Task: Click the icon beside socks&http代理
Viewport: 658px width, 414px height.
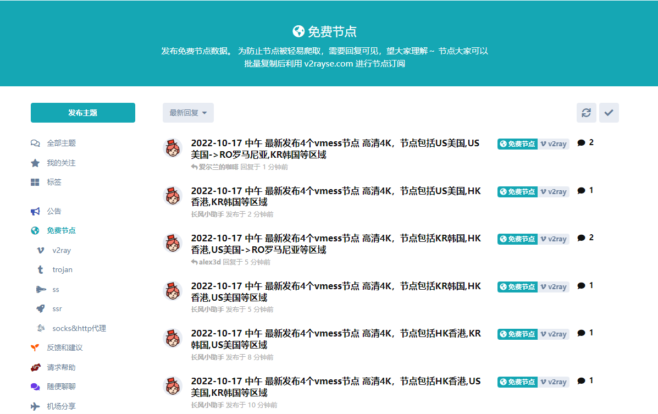Action: pyautogui.click(x=41, y=328)
